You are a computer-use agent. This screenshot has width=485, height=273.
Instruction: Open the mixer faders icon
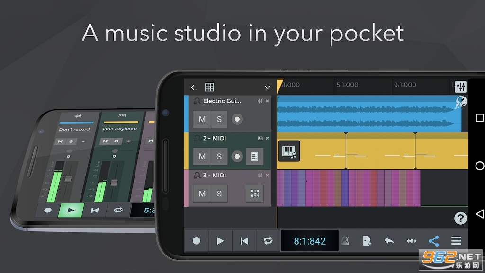(460, 87)
